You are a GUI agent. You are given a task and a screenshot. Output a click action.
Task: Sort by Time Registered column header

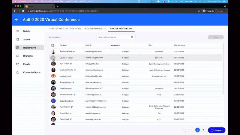(179, 45)
